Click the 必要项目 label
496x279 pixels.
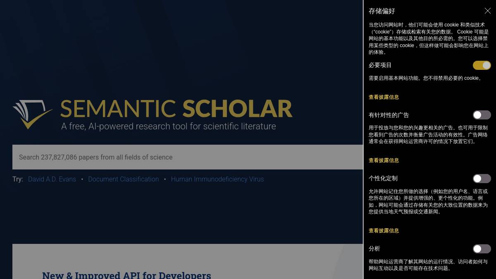click(x=380, y=65)
